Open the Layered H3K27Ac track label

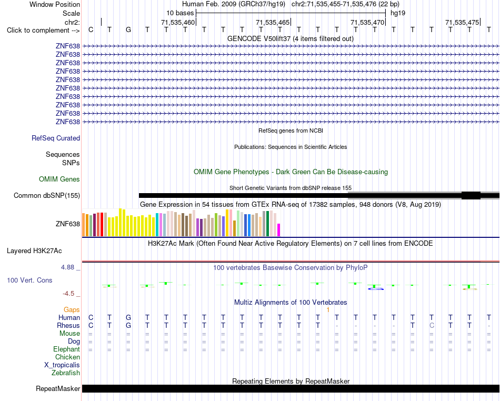(34, 251)
